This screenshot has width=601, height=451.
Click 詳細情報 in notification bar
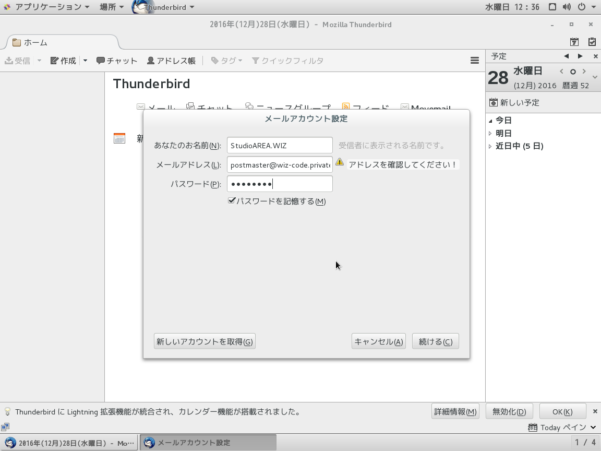pyautogui.click(x=455, y=411)
